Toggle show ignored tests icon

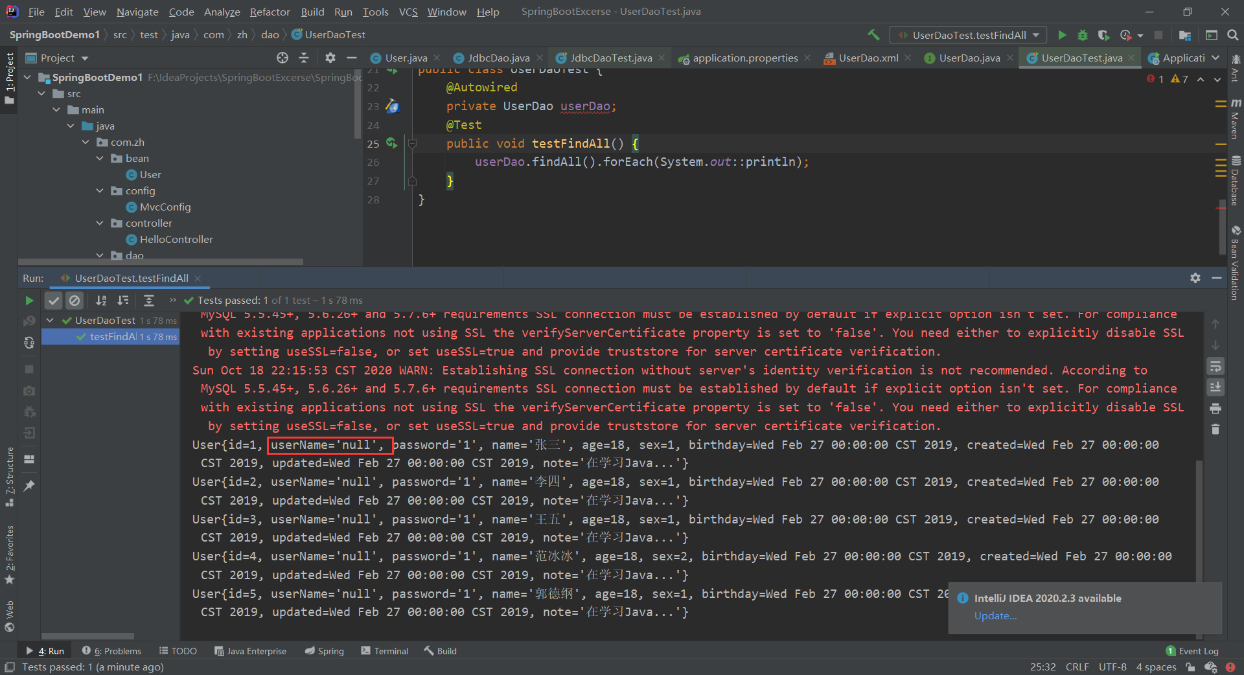click(x=75, y=301)
